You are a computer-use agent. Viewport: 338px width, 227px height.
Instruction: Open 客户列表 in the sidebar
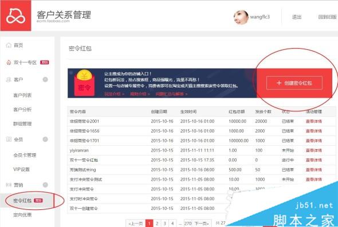coord(22,95)
